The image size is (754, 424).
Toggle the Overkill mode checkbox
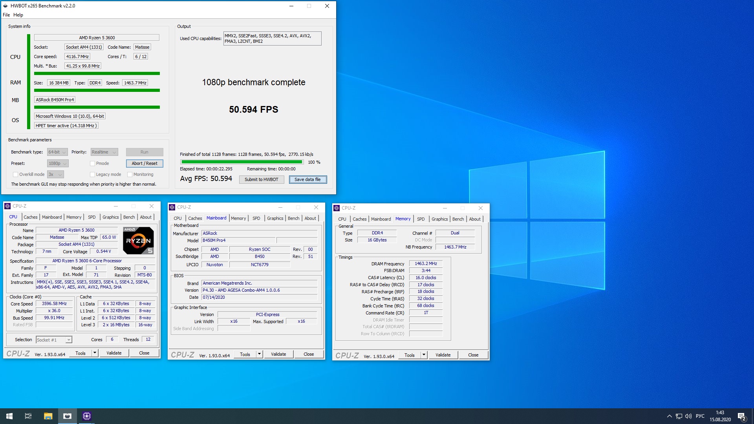[15, 175]
